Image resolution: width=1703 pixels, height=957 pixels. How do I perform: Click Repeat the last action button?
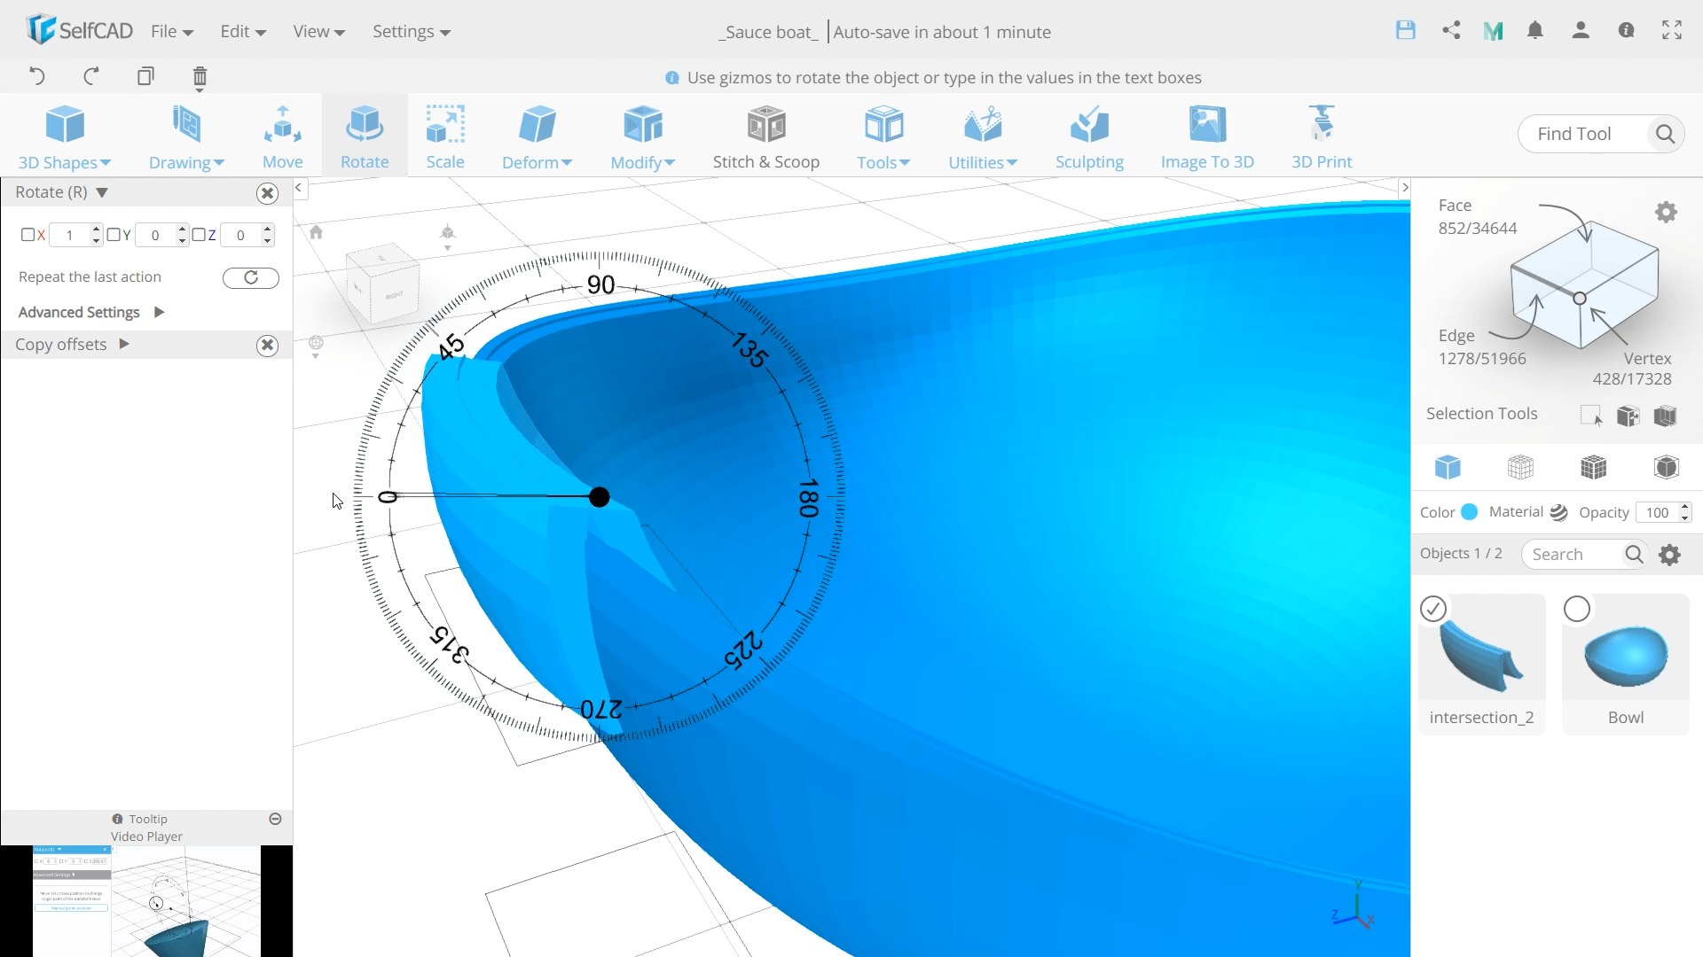click(251, 277)
